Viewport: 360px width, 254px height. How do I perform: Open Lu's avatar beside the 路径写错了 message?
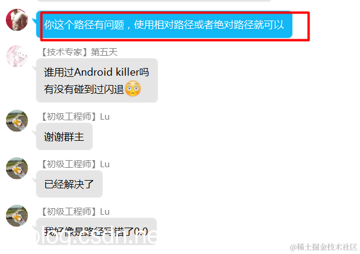point(17,216)
